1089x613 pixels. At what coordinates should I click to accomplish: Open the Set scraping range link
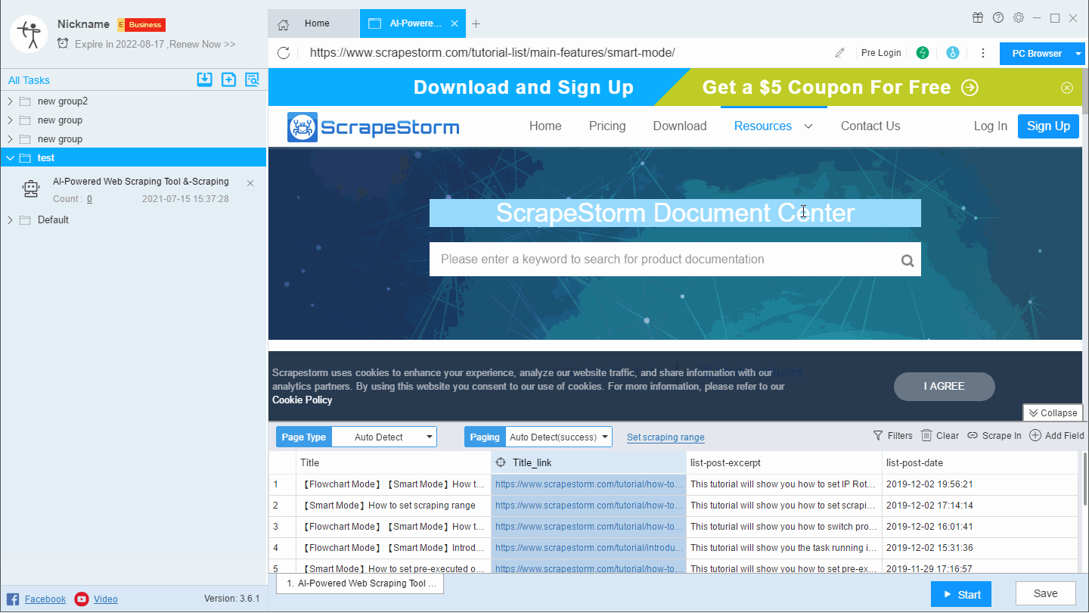[x=665, y=437]
